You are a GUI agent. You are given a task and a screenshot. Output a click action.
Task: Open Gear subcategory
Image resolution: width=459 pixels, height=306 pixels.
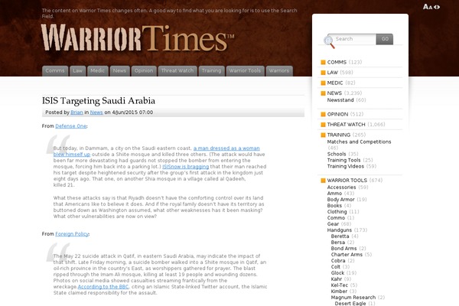point(333,224)
